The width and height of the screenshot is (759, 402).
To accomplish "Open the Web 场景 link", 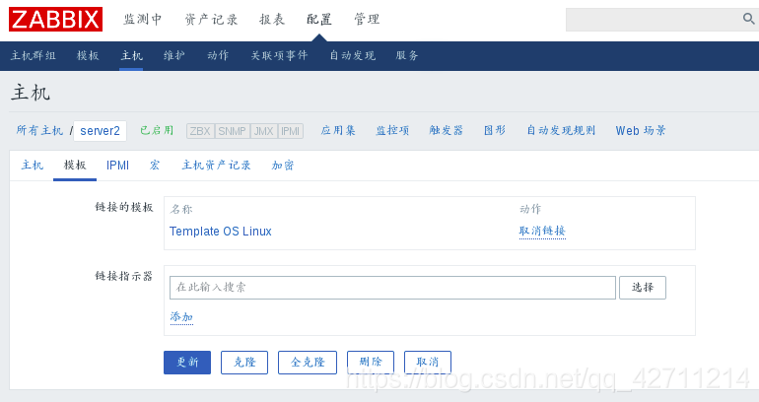I will point(641,131).
